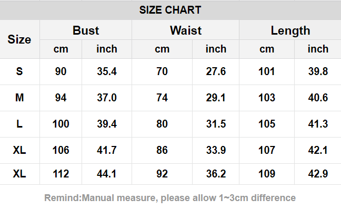This screenshot has width=341, height=210.
Task: Select the Length column header
Action: coord(290,31)
